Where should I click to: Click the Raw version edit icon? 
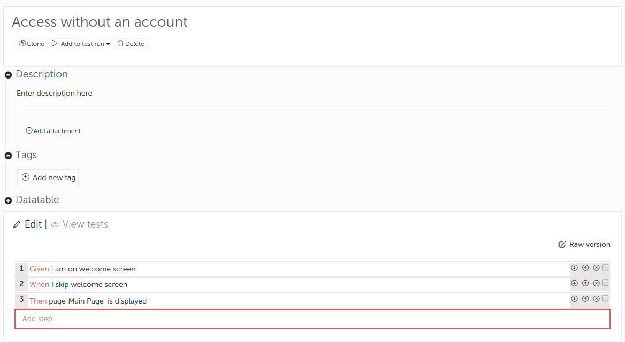pyautogui.click(x=562, y=244)
